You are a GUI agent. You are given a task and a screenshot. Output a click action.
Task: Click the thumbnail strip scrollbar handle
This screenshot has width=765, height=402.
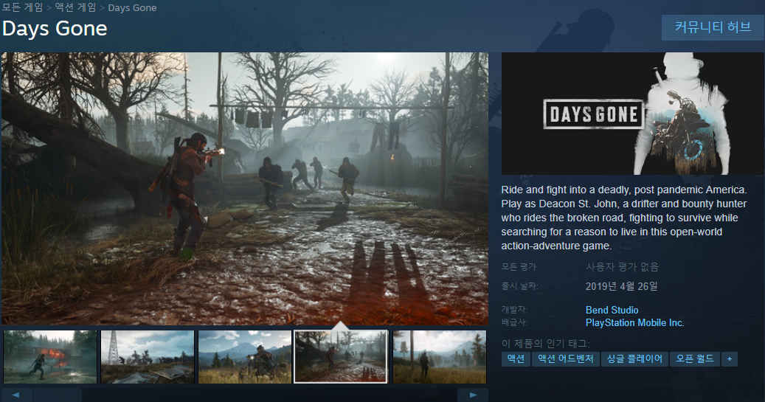[x=58, y=395]
